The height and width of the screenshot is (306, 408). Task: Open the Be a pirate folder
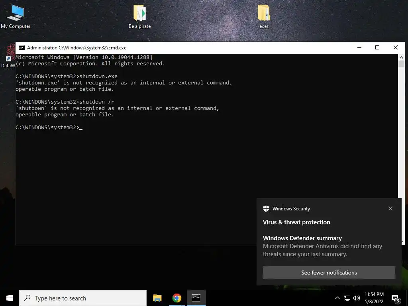(140, 16)
